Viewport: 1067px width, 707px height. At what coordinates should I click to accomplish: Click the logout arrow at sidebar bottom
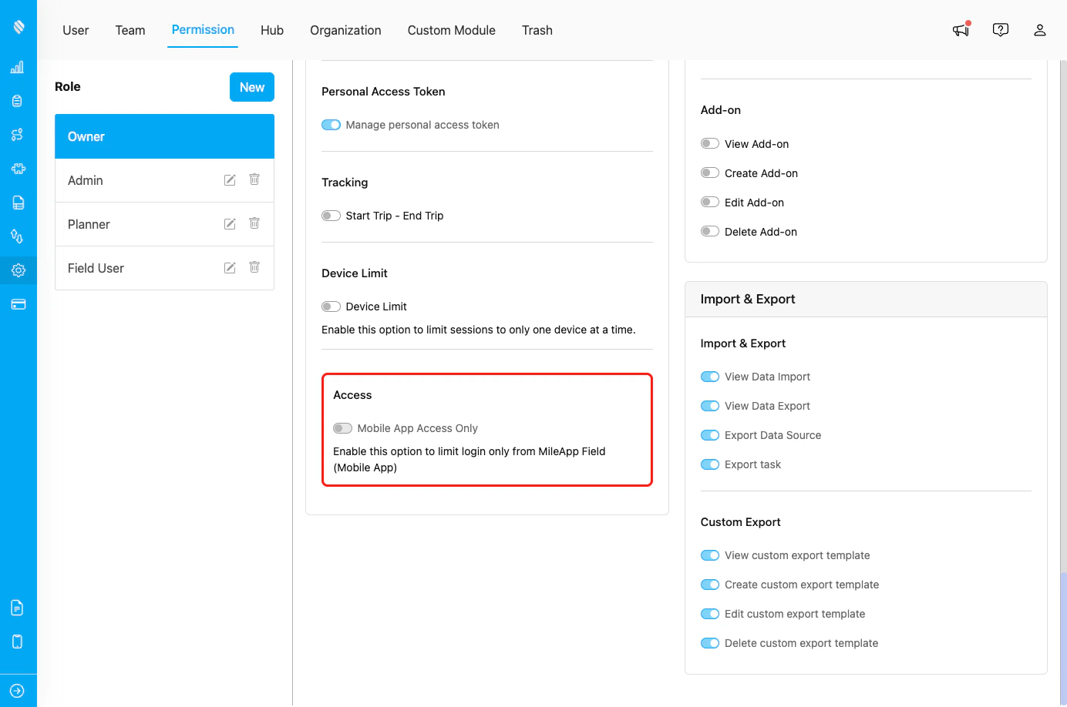[x=18, y=690]
